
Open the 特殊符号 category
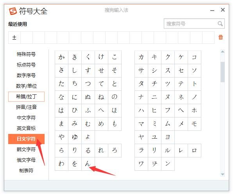26,54
